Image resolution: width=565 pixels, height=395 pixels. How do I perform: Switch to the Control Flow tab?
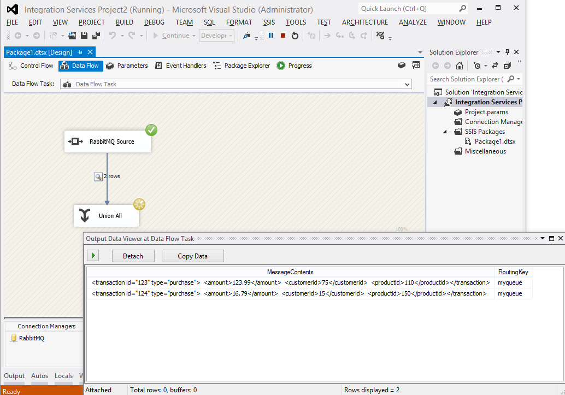point(31,66)
